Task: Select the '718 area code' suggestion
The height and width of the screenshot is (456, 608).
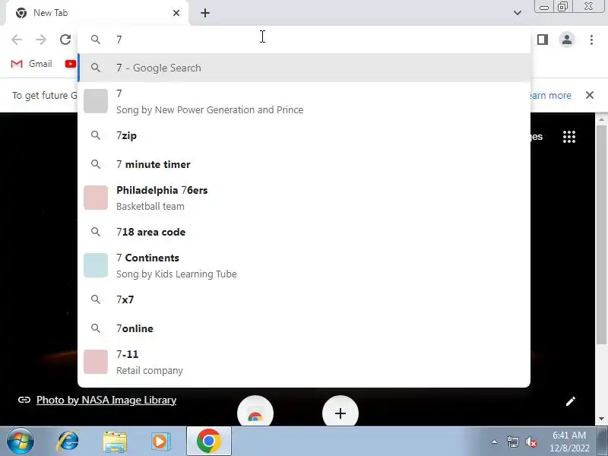Action: pos(303,232)
